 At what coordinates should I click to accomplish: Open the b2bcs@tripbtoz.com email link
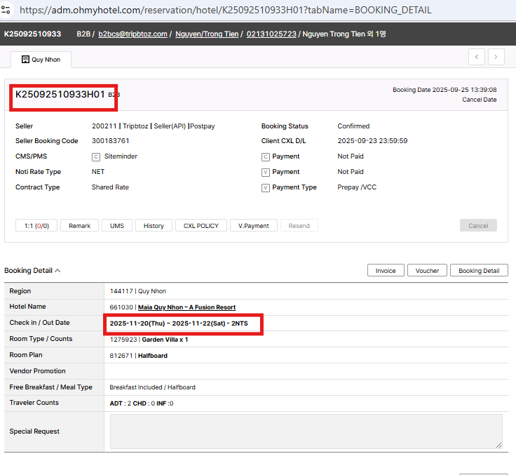point(133,34)
